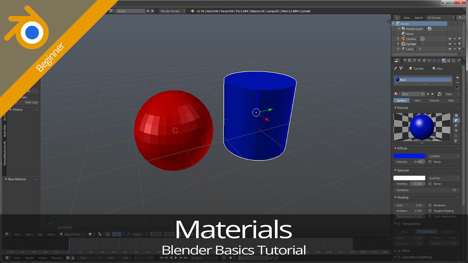
Task: Click the Blue material name field
Action: [411, 94]
